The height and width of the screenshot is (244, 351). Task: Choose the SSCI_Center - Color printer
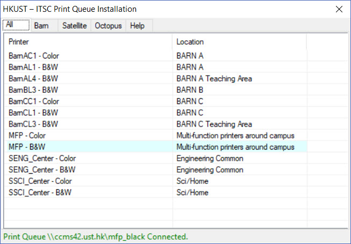pos(40,181)
